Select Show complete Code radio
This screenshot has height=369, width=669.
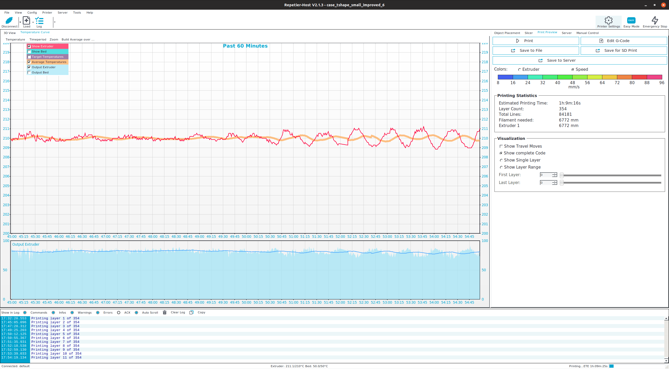[501, 153]
